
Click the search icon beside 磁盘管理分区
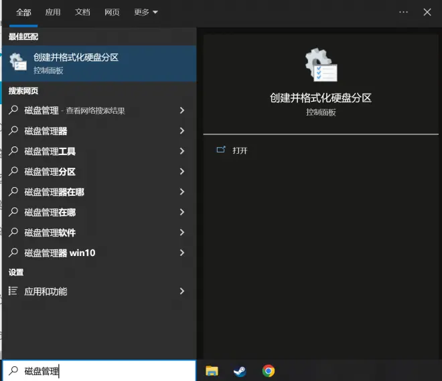click(13, 171)
